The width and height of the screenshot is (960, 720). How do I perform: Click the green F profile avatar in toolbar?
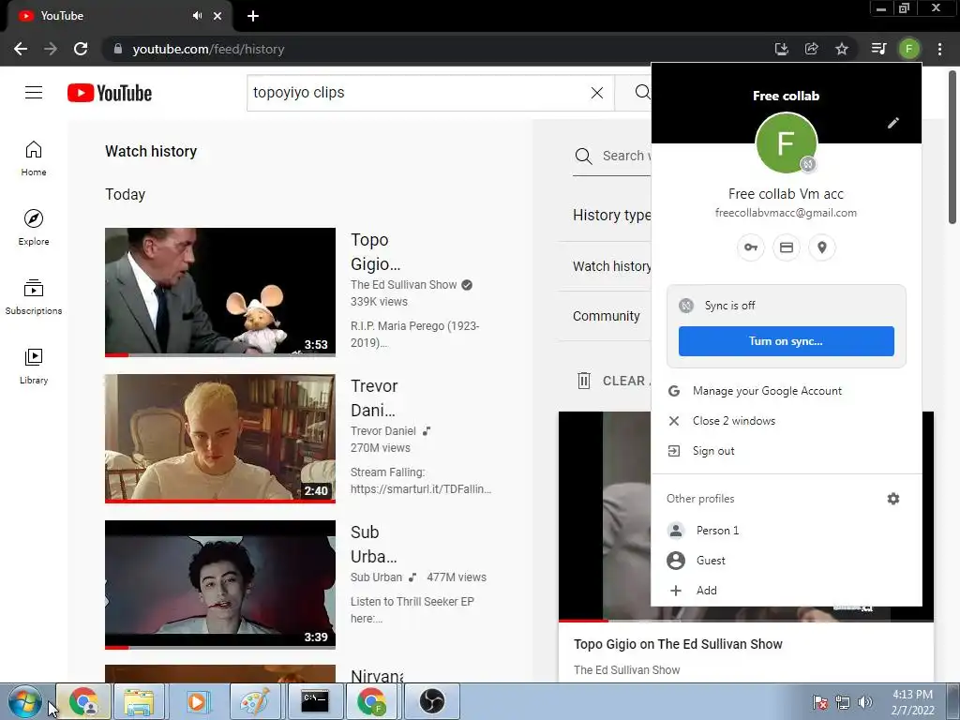pyautogui.click(x=909, y=49)
